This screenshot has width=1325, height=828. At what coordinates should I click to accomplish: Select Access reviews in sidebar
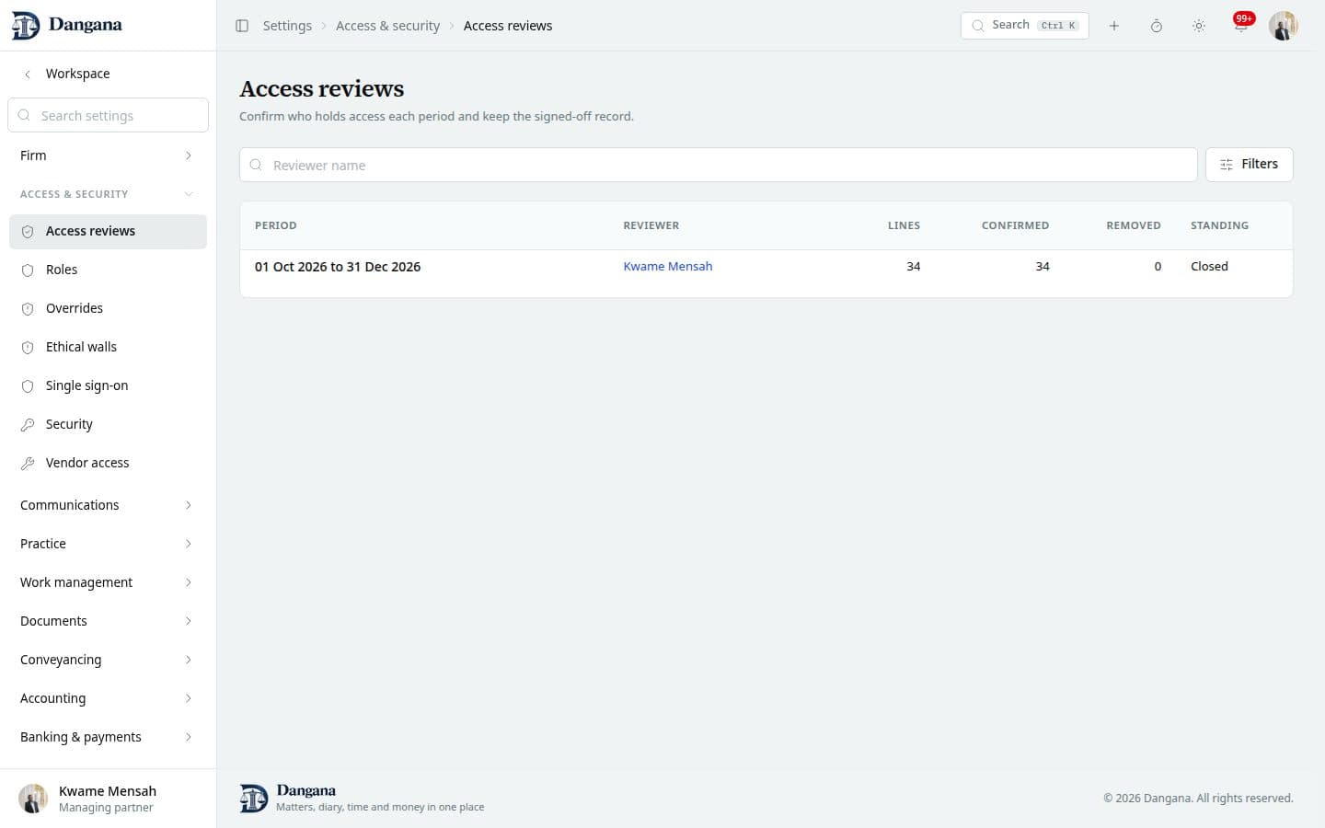[108, 231]
